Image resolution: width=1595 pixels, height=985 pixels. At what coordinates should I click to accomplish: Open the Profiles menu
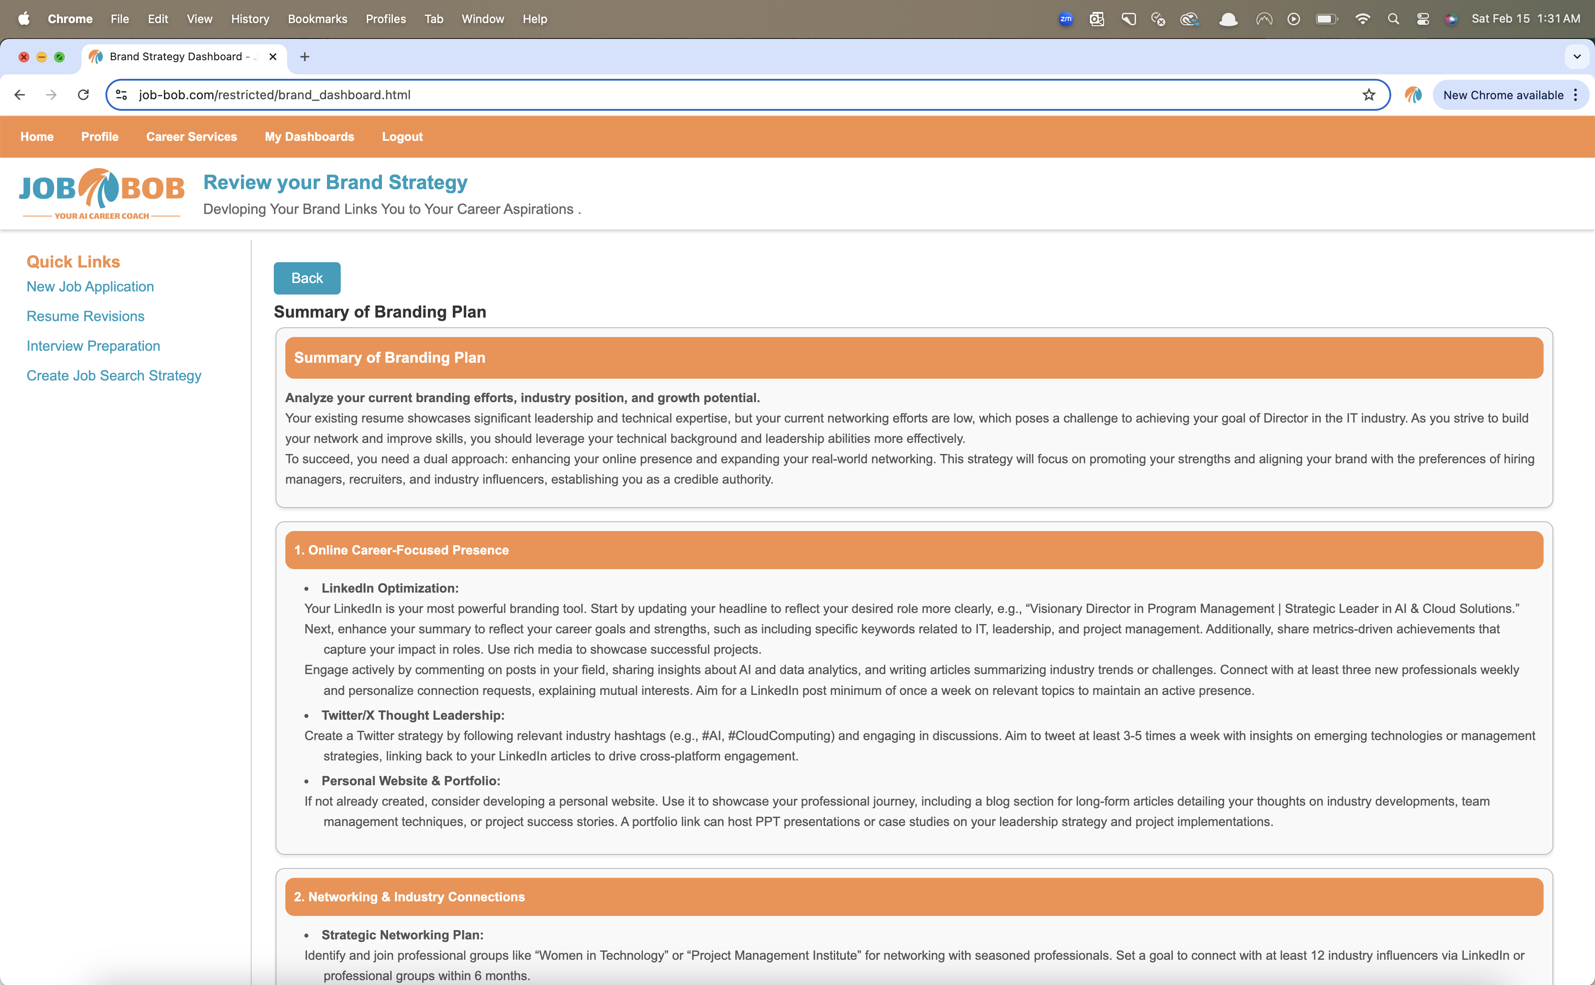click(x=386, y=19)
